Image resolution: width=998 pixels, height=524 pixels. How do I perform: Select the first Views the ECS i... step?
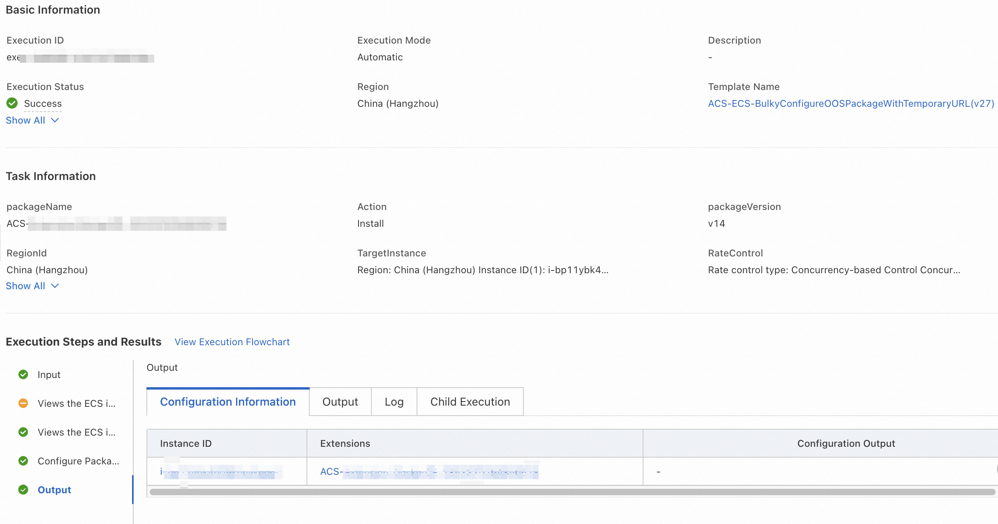76,404
